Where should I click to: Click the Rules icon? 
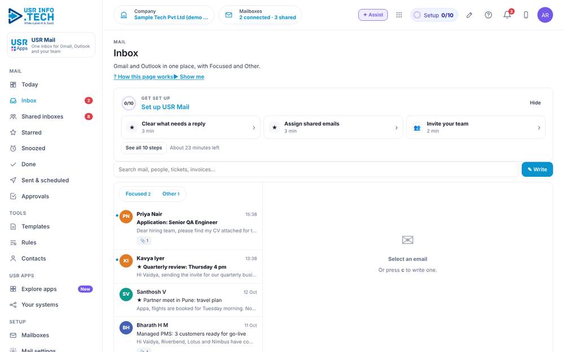coord(13,242)
